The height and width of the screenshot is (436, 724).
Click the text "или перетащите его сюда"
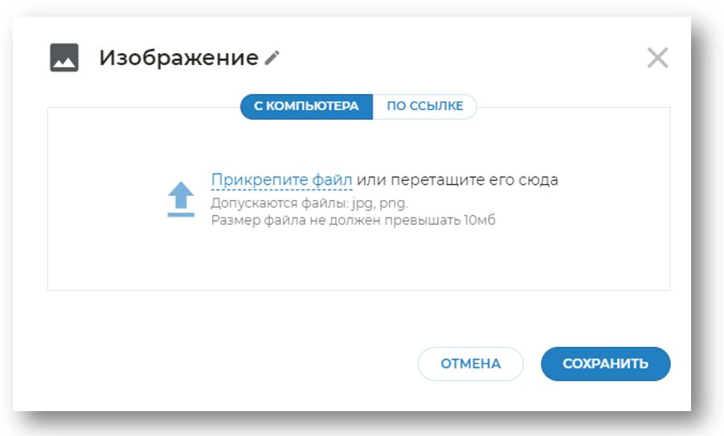click(457, 180)
